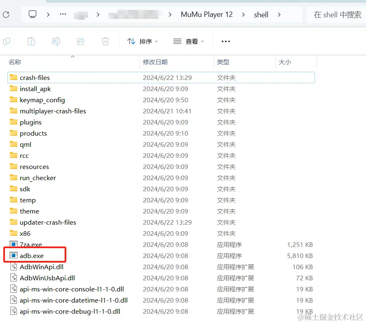Image resolution: width=366 pixels, height=324 pixels.
Task: Click the This PC monitor icon
Action: (33, 14)
